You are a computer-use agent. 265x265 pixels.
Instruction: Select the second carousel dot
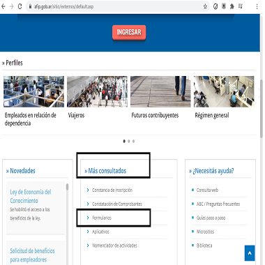coord(129,141)
